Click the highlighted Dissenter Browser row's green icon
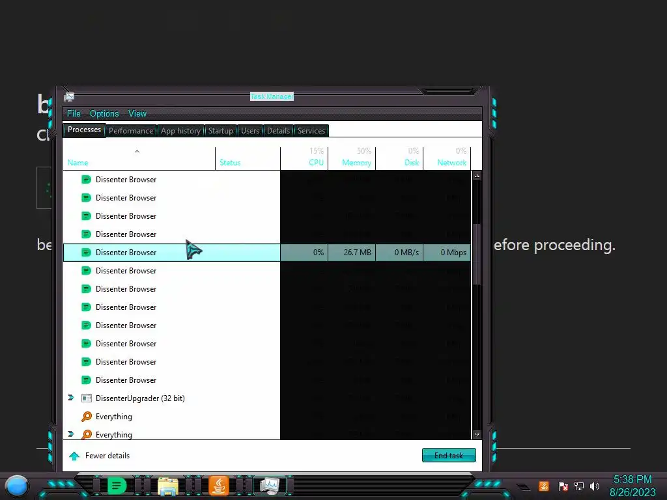 point(87,253)
